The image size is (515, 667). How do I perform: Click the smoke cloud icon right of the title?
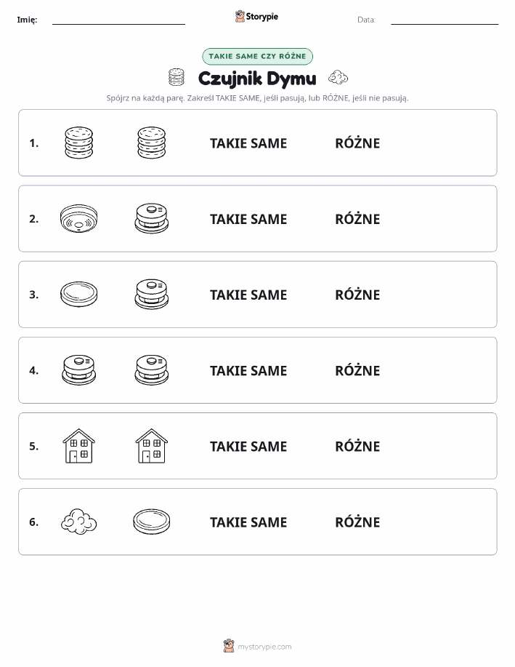coord(338,77)
